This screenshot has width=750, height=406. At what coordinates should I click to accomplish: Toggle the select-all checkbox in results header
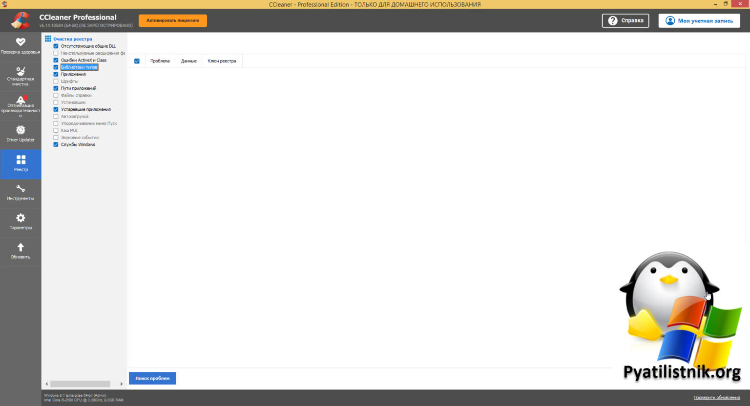click(x=137, y=61)
